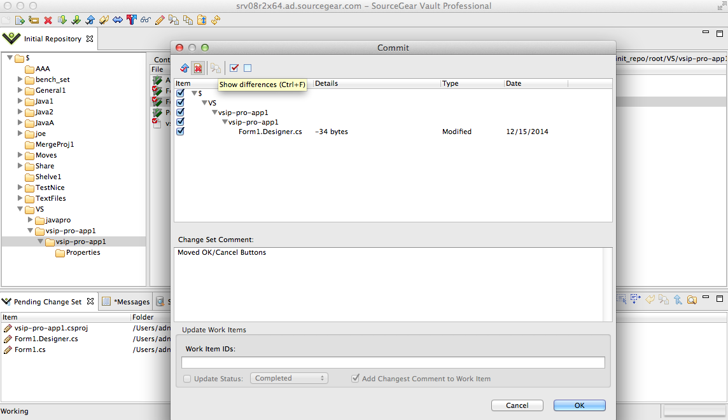Click the Label icon in main toolbar
728x420 pixels.
click(x=34, y=20)
